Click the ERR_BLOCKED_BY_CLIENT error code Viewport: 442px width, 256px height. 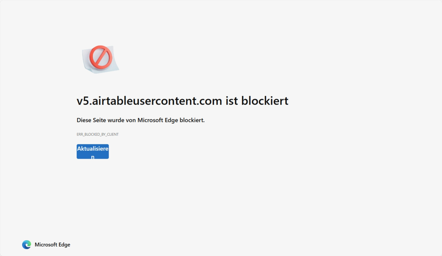point(98,134)
